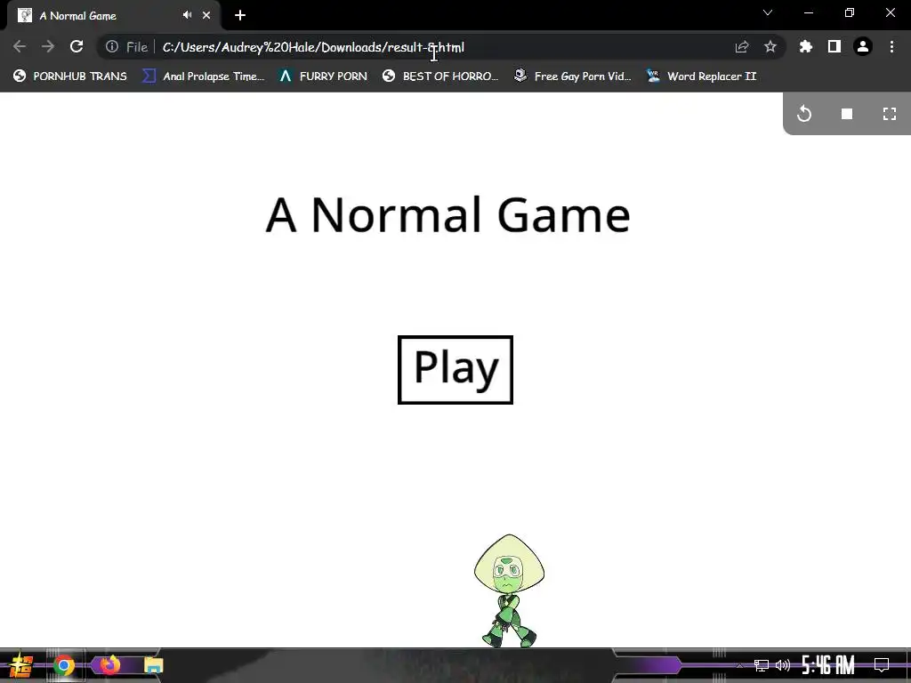The width and height of the screenshot is (911, 683).
Task: Bookmark this tab with the star icon
Action: click(x=770, y=46)
